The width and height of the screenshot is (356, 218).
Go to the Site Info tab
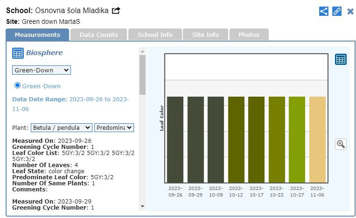coord(206,35)
